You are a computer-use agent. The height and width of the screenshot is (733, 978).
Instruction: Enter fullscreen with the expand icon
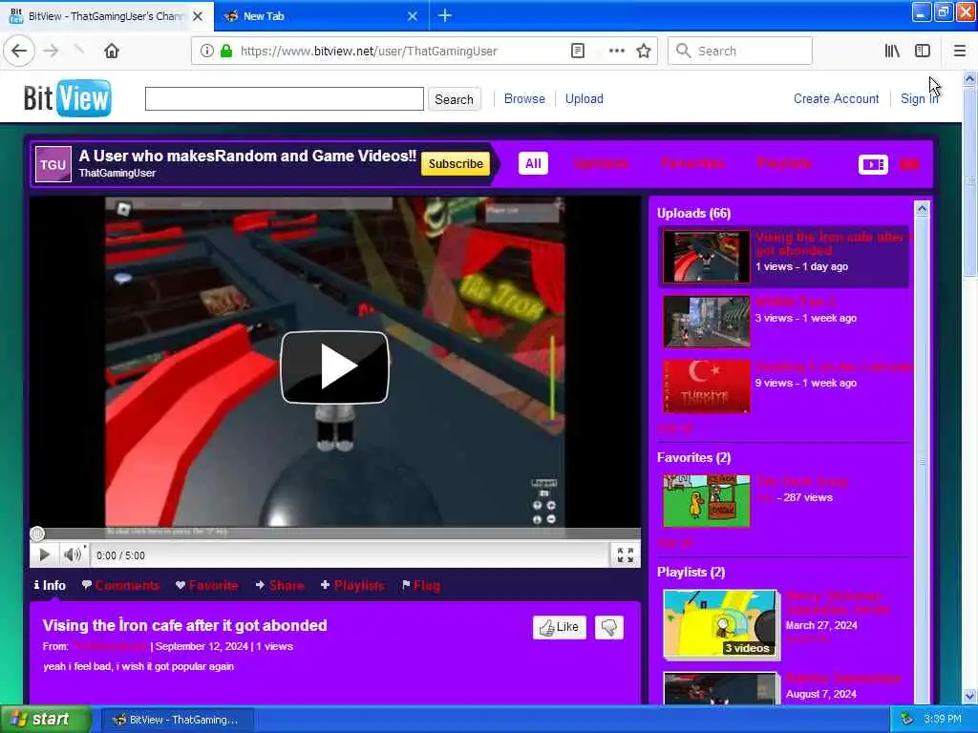(x=625, y=555)
